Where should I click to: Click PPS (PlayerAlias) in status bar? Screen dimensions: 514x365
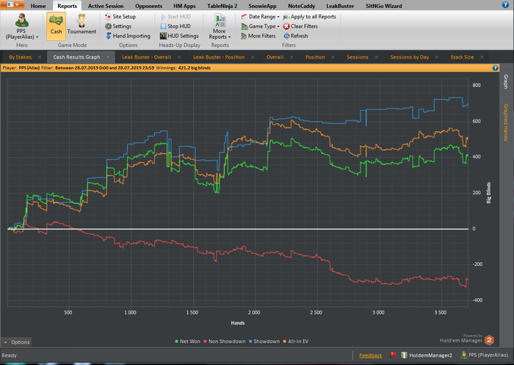click(x=485, y=355)
